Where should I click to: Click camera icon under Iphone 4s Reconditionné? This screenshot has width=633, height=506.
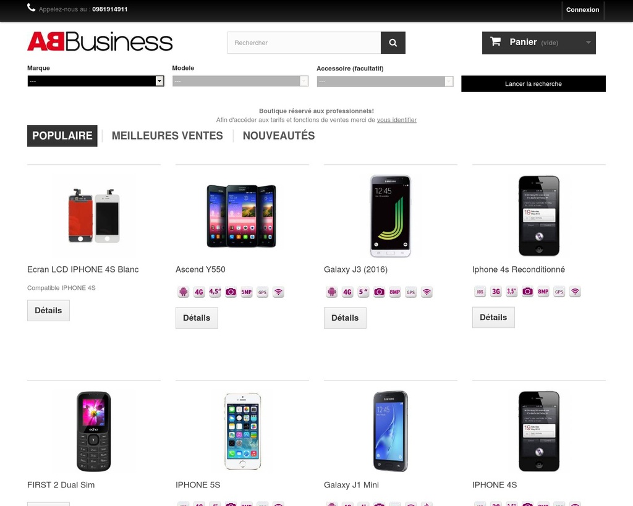coord(527,292)
